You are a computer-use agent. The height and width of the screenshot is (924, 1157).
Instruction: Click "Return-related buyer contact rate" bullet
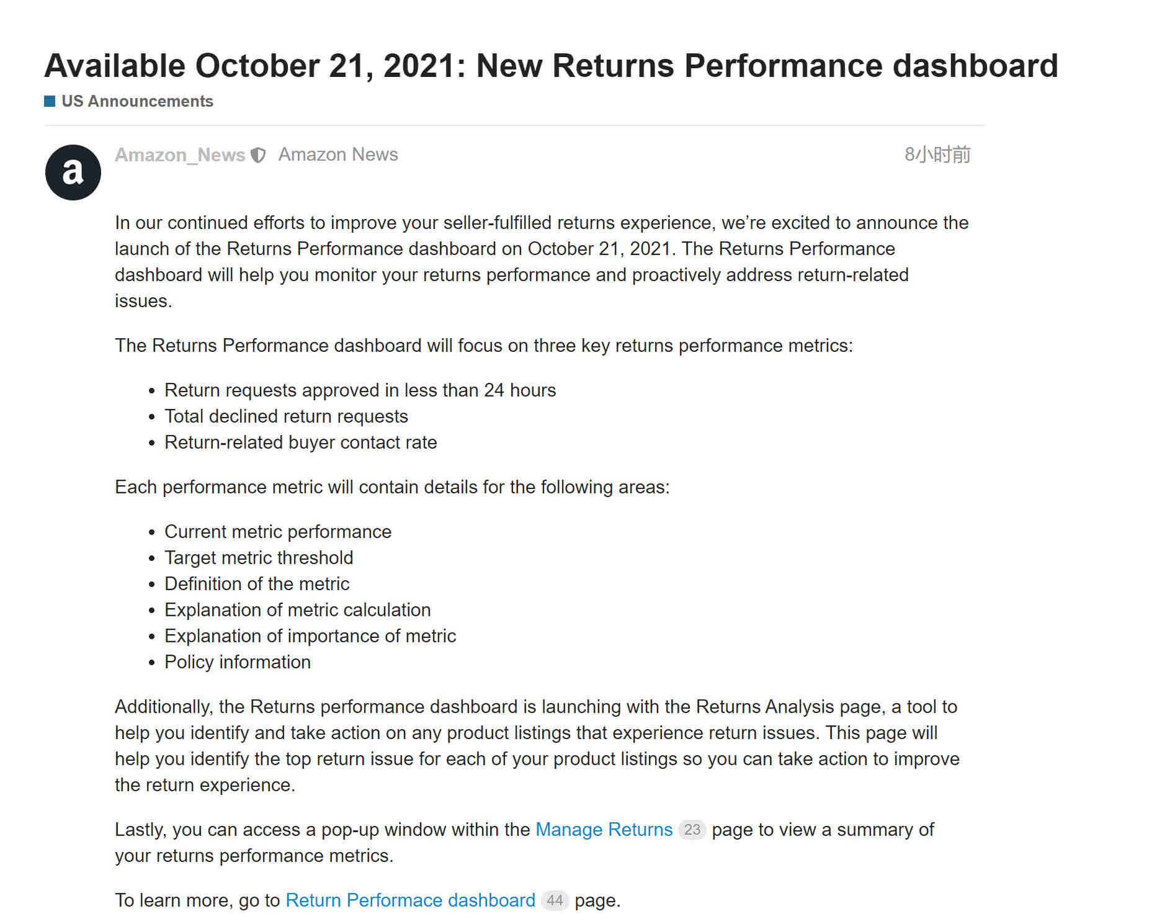300,442
